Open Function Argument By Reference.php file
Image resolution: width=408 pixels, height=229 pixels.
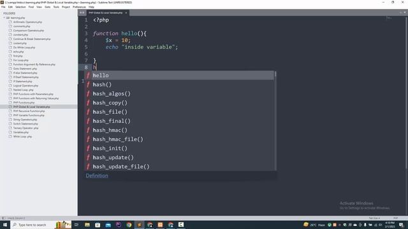[x=34, y=64]
